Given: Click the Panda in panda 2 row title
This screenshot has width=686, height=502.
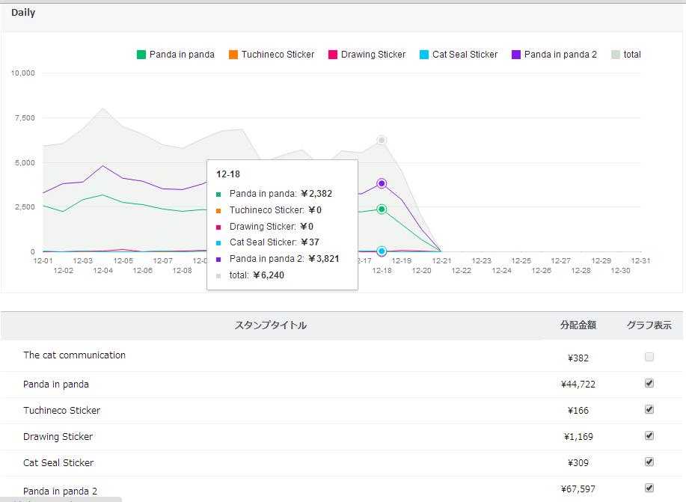Looking at the screenshot, I should (60, 491).
